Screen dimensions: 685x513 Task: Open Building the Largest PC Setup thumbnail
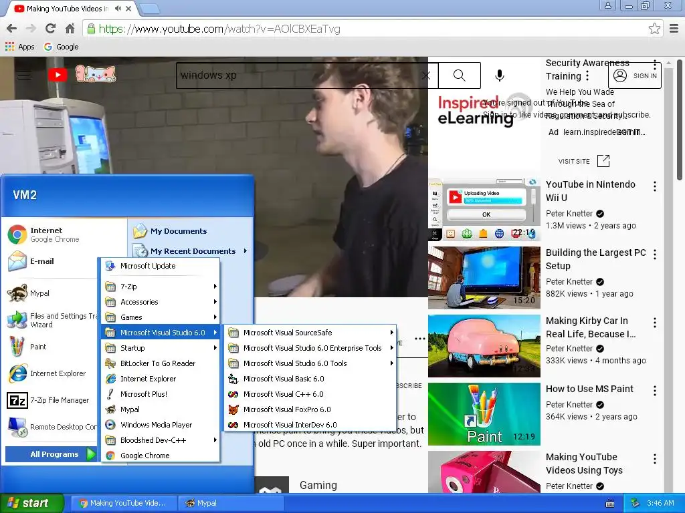point(484,277)
